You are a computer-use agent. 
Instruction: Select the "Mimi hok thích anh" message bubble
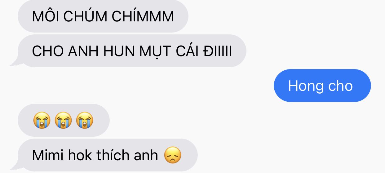[108, 155]
